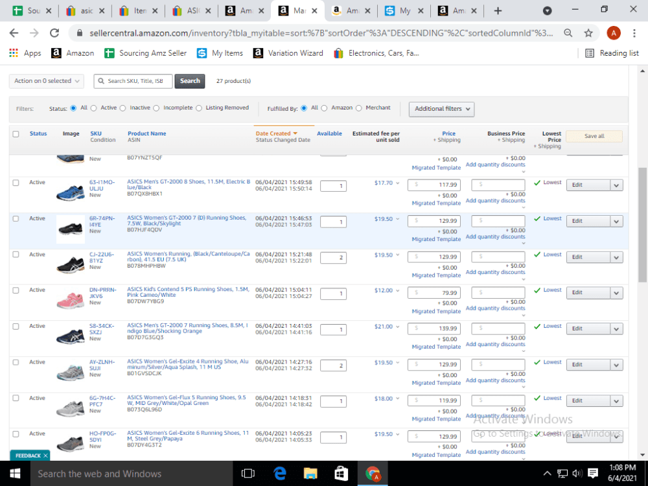
Task: Open Task View on the taskbar
Action: [x=248, y=474]
